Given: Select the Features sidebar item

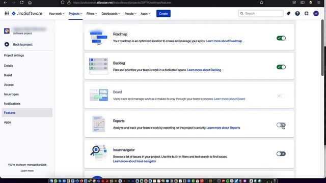Looking at the screenshot, I should (27, 113).
